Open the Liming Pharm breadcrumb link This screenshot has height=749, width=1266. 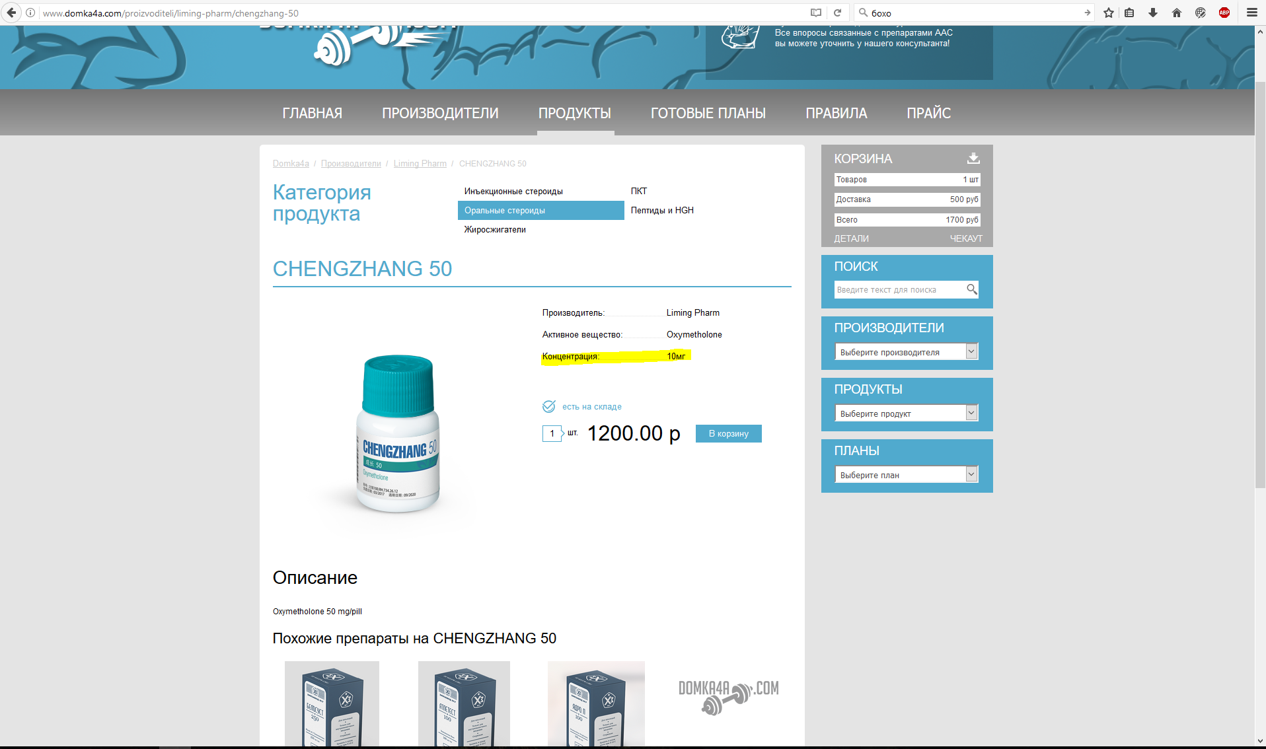(x=420, y=163)
